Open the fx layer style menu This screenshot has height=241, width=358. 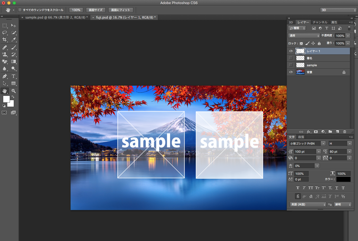point(309,132)
